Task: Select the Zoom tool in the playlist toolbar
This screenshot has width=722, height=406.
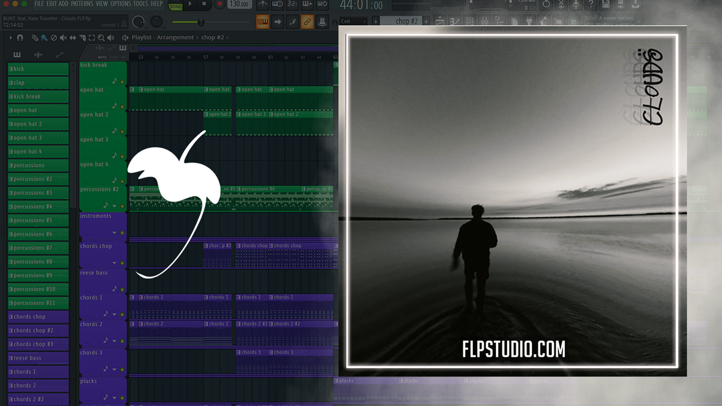Action: pos(101,37)
